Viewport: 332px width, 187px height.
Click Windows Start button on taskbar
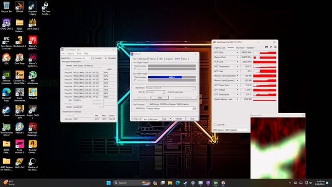coord(108,183)
